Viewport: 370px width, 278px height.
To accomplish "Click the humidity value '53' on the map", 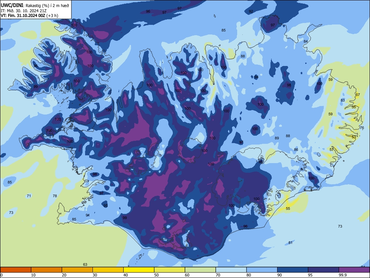I will tap(354, 137).
